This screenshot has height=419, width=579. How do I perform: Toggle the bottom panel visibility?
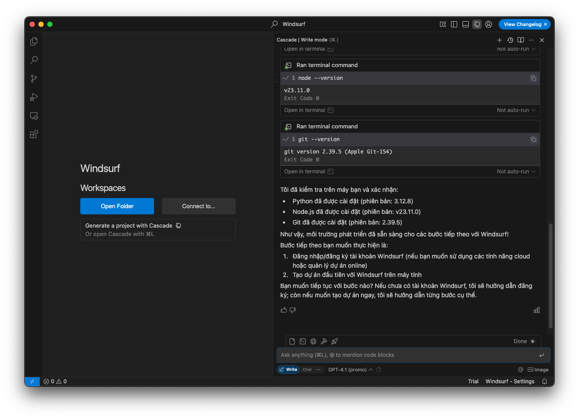(x=466, y=24)
